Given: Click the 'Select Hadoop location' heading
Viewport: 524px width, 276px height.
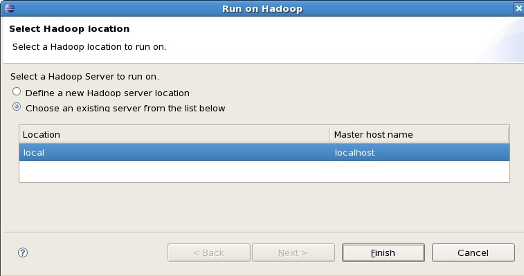Looking at the screenshot, I should click(x=69, y=29).
